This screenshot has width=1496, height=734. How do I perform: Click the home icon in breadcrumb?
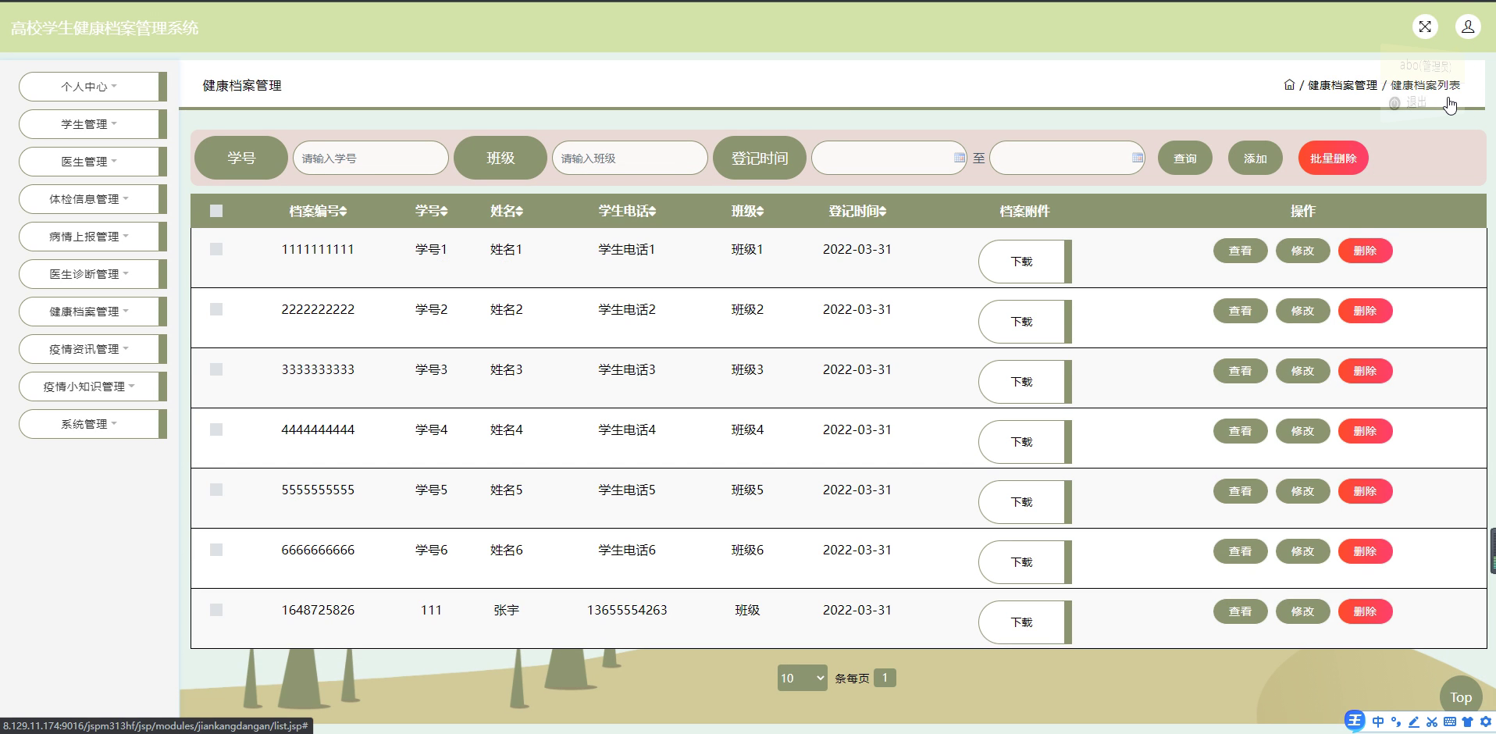tap(1289, 84)
